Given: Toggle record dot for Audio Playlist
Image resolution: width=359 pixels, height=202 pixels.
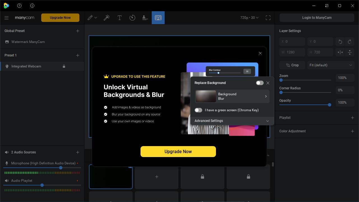Looking at the screenshot, I should [77, 181].
